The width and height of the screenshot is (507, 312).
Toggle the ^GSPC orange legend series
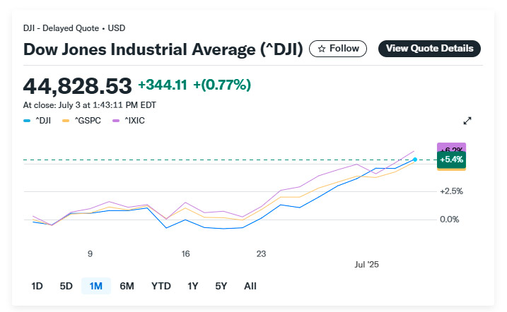pyautogui.click(x=82, y=121)
